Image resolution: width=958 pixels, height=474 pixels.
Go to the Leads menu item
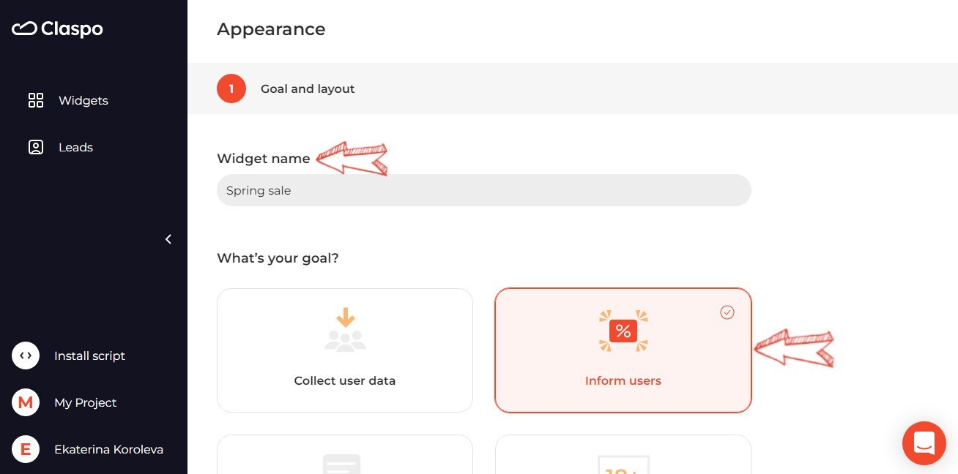click(75, 147)
